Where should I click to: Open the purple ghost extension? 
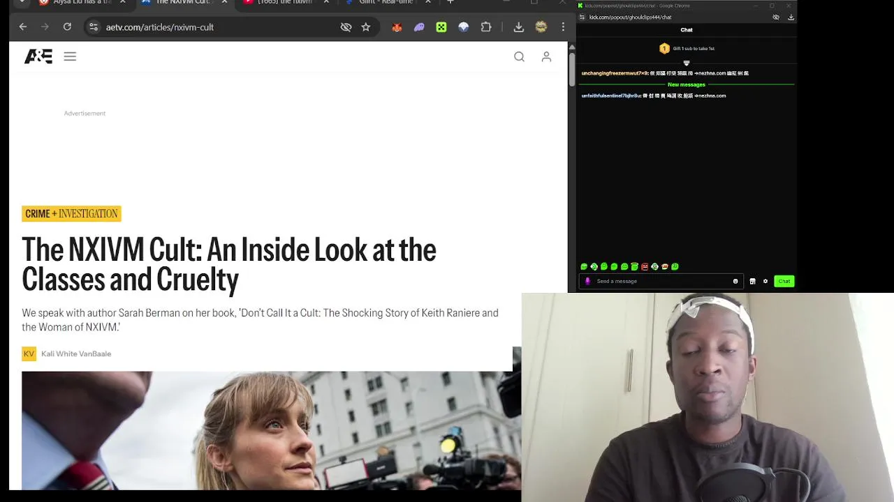(419, 27)
